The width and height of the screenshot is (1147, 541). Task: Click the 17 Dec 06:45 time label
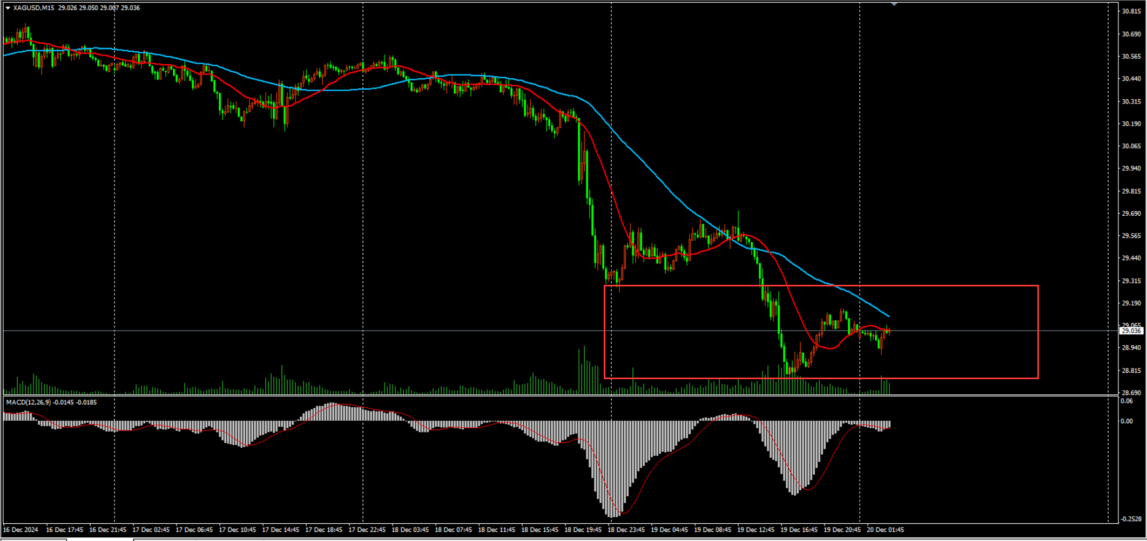(194, 530)
